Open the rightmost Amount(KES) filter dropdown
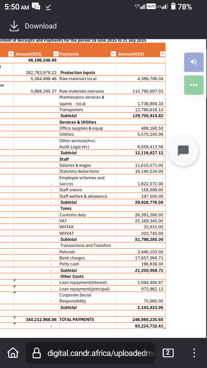This screenshot has width=207, height=368. (162, 54)
